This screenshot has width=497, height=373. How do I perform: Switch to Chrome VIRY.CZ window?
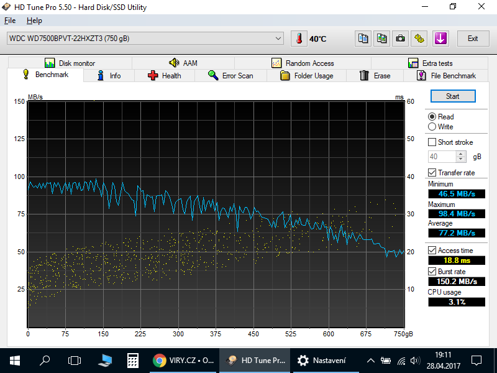point(183,361)
